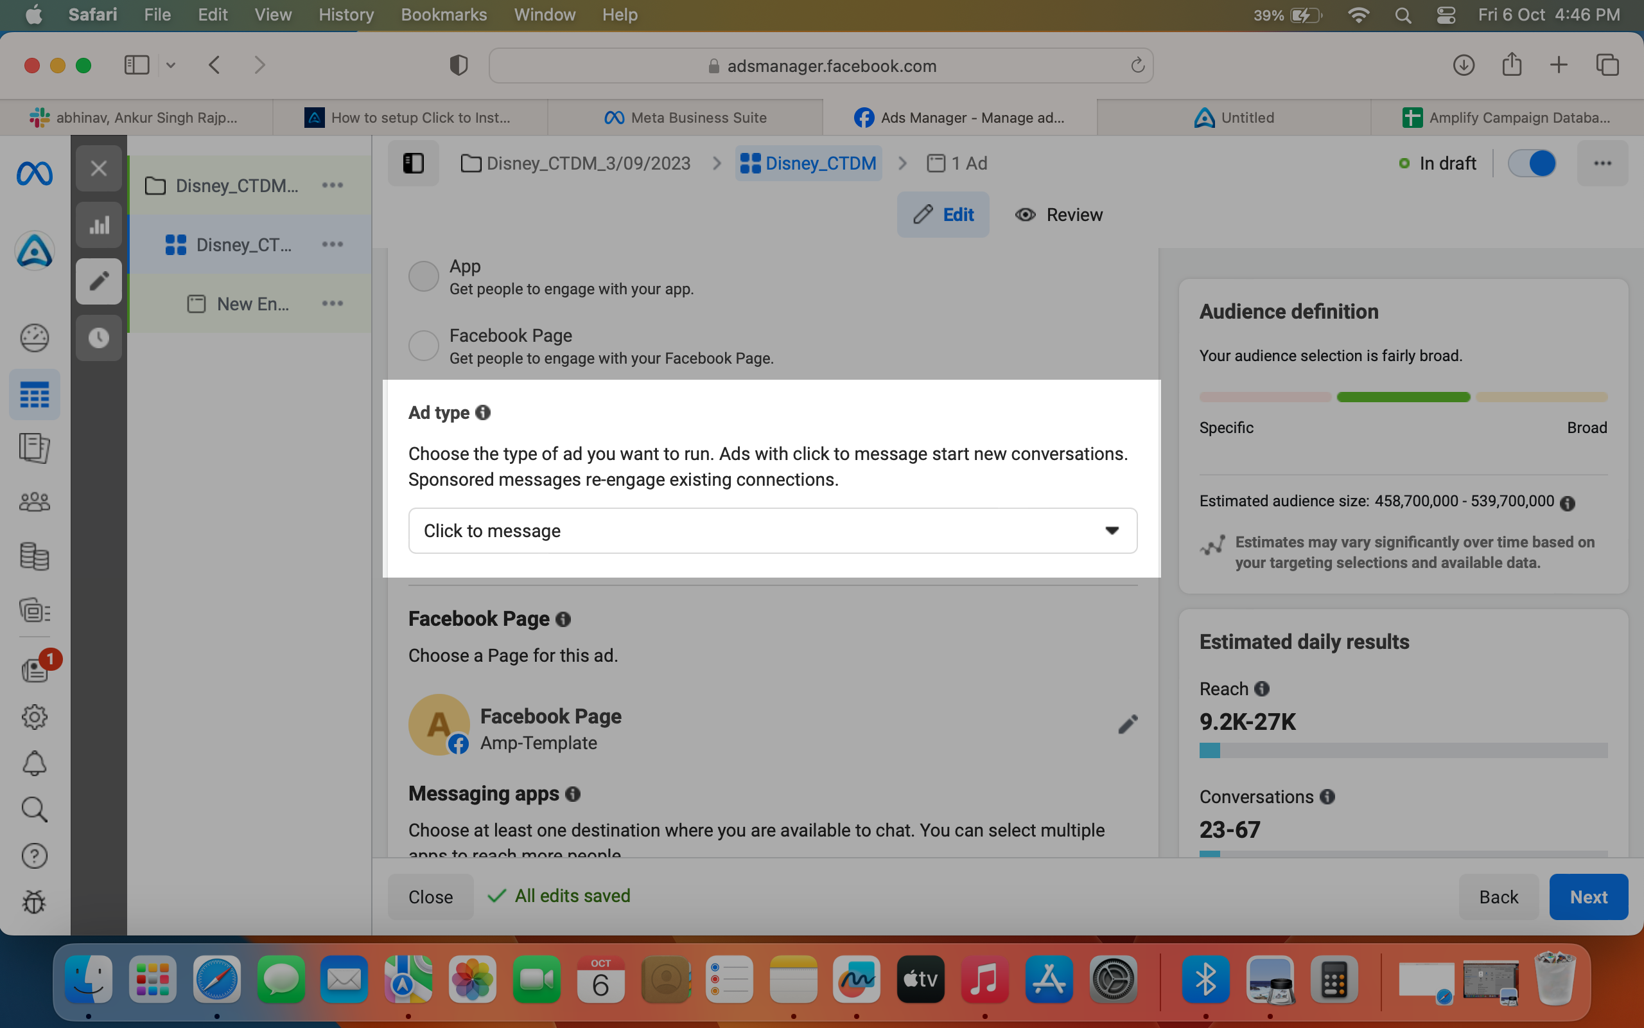Viewport: 1644px width, 1028px height.
Task: Click the chart insights icon in dark panel
Action: (x=99, y=225)
